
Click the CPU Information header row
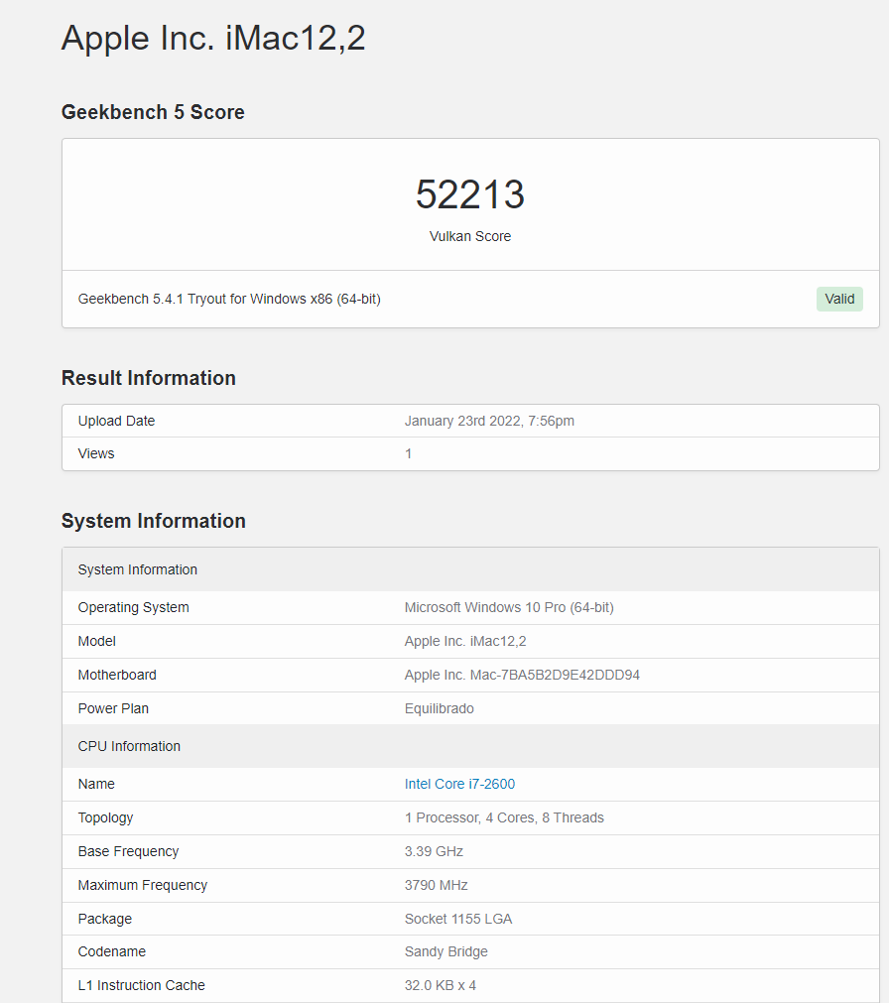470,746
